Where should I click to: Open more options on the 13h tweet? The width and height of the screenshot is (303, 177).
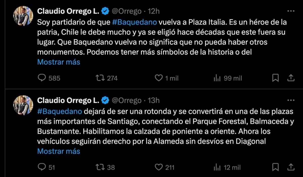291,100
